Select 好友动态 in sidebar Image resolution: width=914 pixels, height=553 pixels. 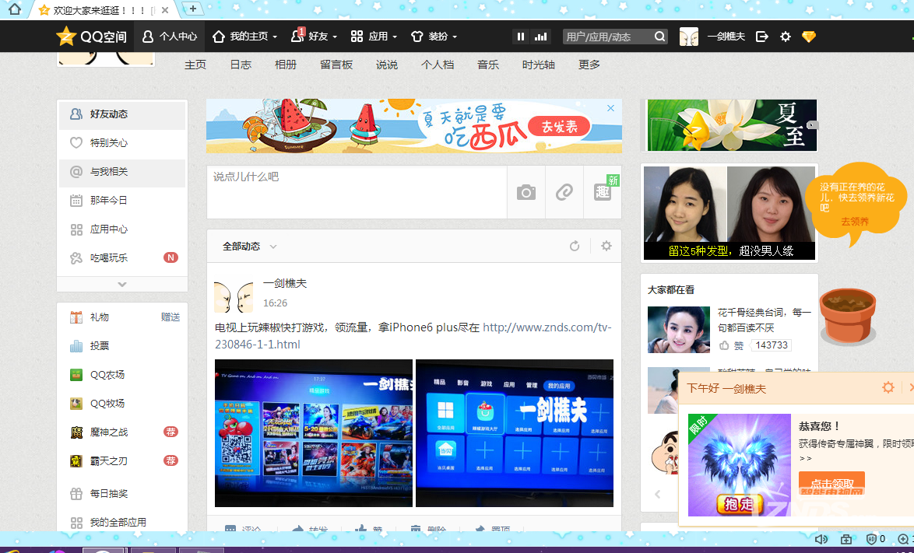point(121,114)
